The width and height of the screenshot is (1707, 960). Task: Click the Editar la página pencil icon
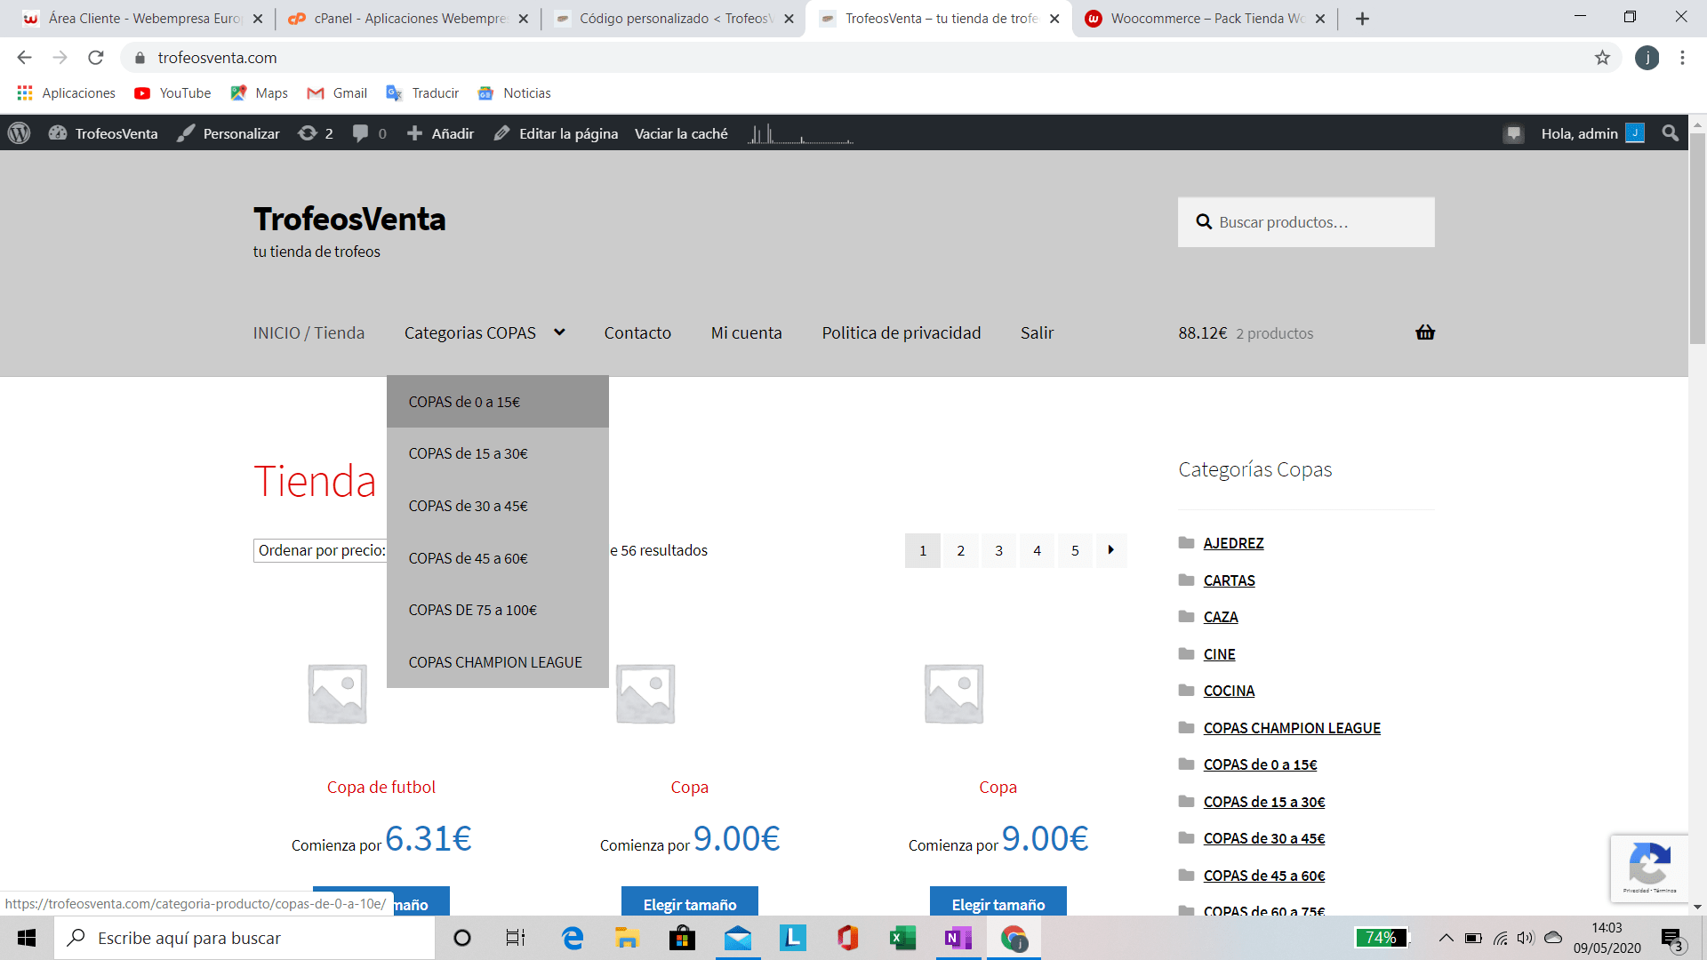[502, 133]
